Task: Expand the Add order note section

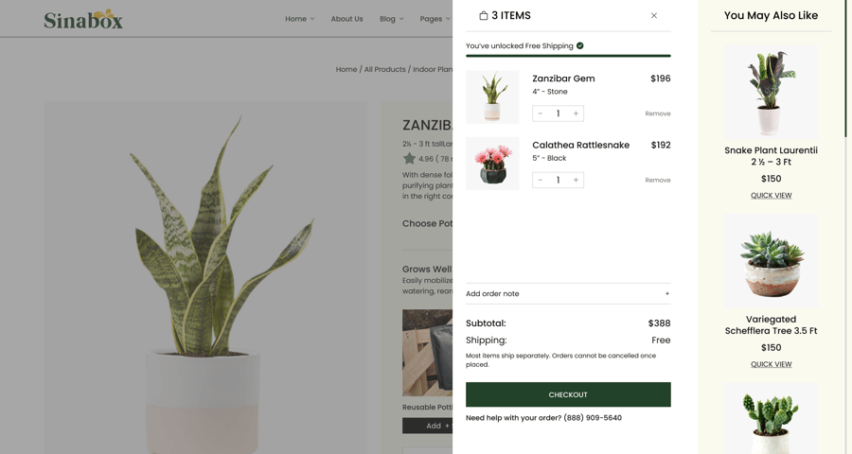Action: [x=666, y=294]
